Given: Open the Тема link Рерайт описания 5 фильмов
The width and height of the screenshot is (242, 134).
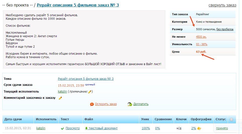Looking at the screenshot, I should click(86, 79).
